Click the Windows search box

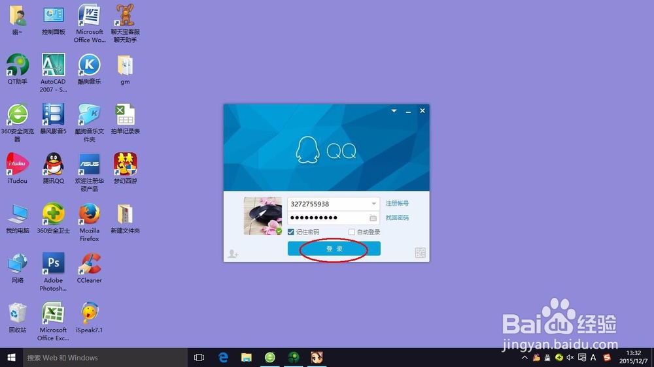[105, 357]
